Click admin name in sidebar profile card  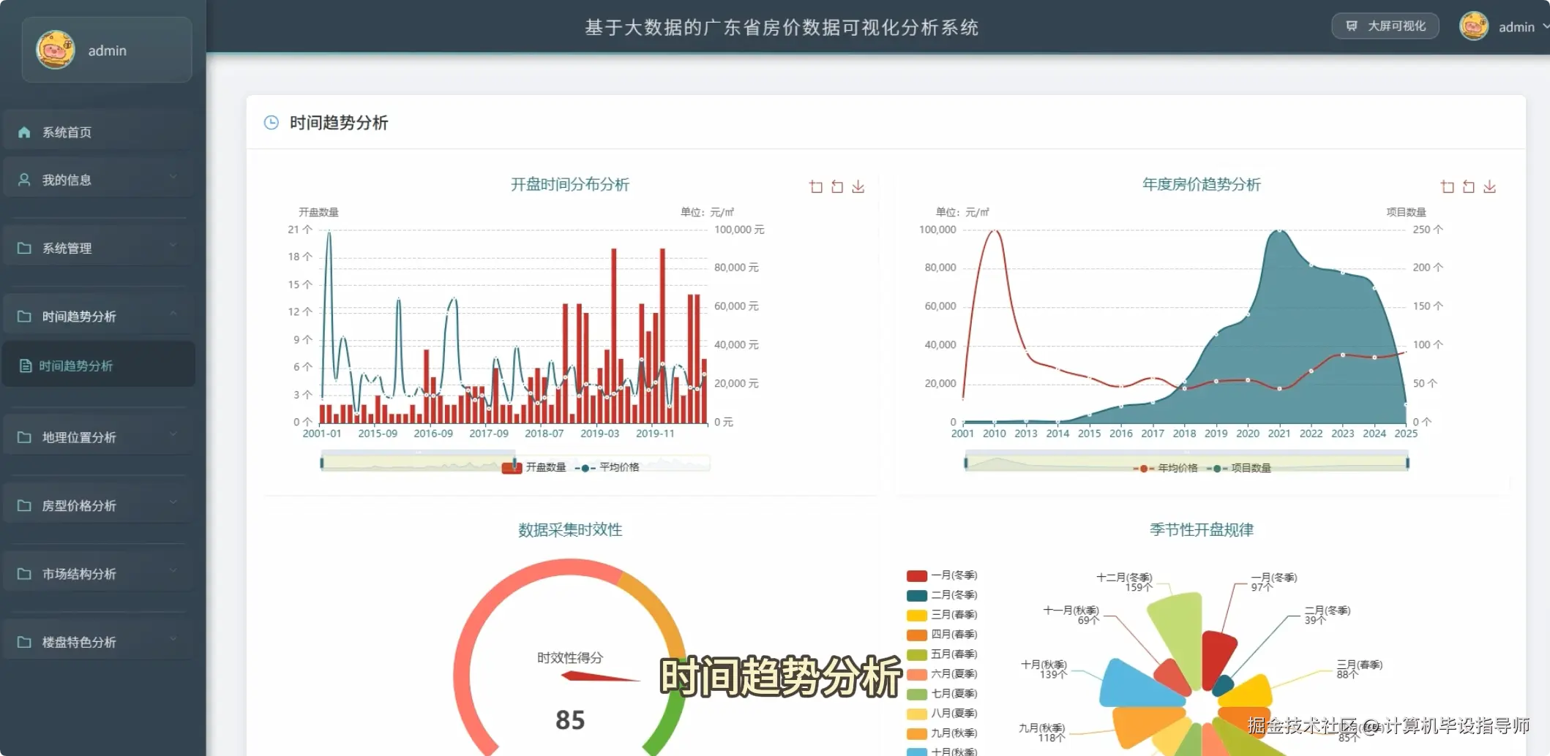click(108, 50)
